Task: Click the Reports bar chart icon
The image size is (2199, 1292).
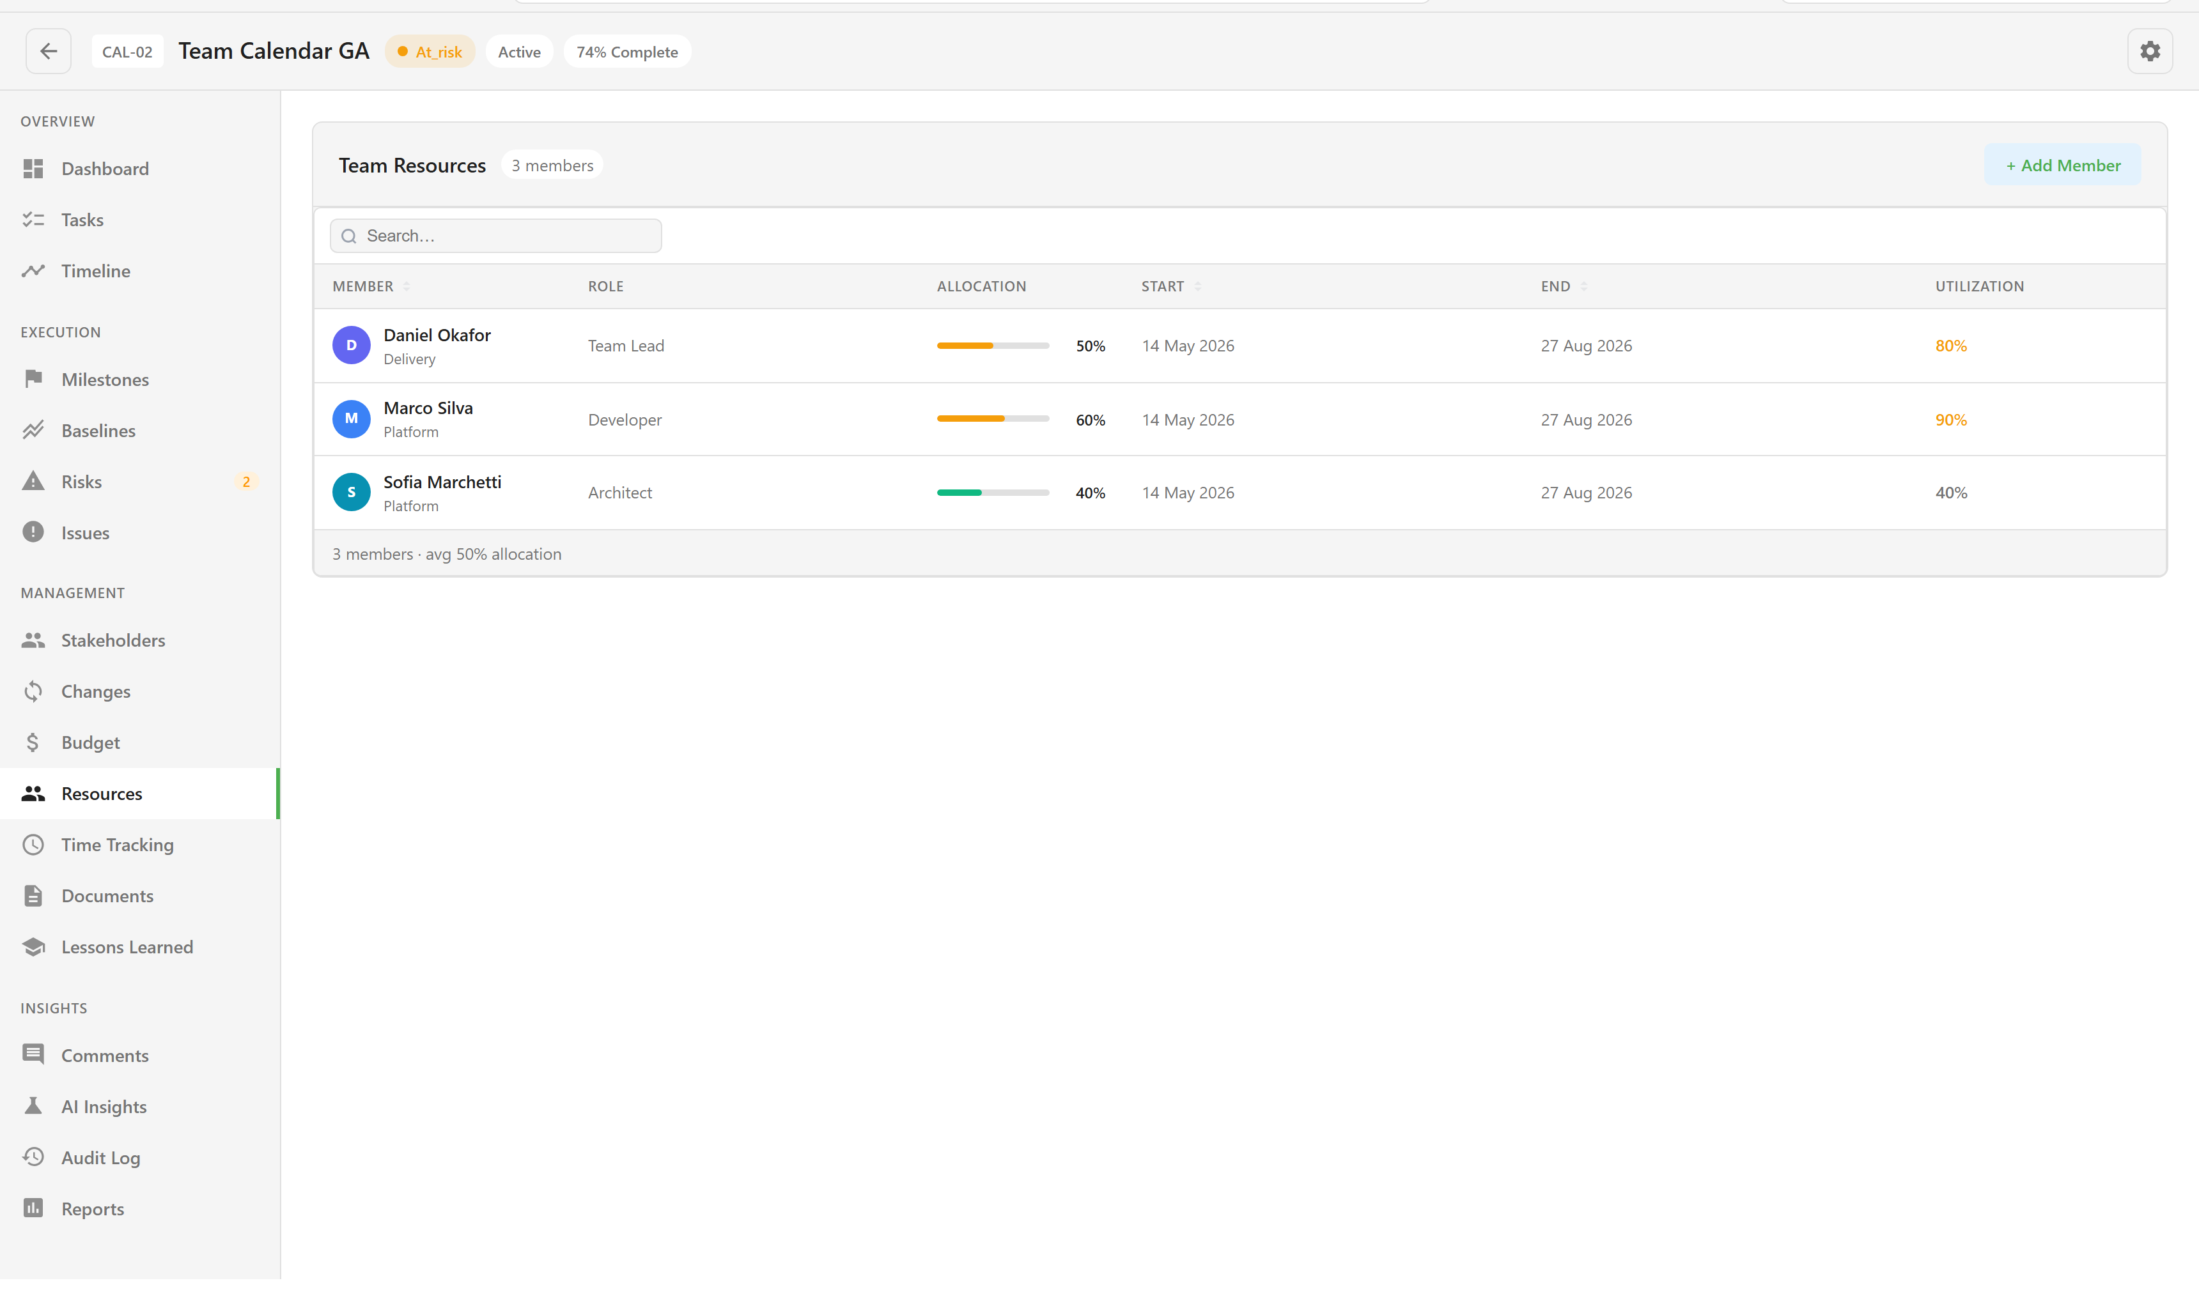Action: tap(33, 1209)
